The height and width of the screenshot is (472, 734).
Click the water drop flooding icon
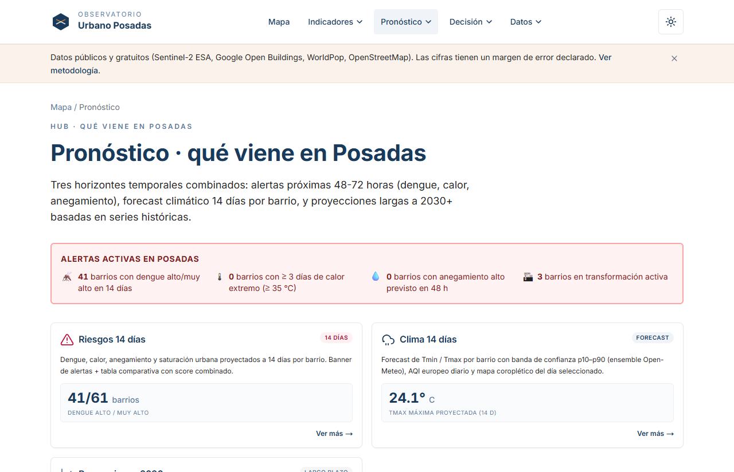(x=376, y=277)
